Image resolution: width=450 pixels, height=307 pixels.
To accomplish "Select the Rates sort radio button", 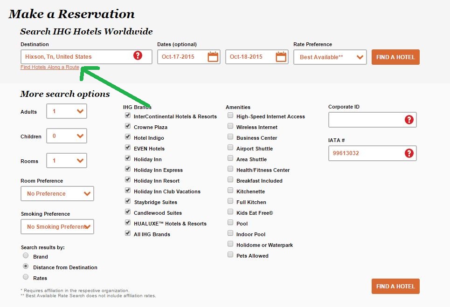I will pos(26,277).
